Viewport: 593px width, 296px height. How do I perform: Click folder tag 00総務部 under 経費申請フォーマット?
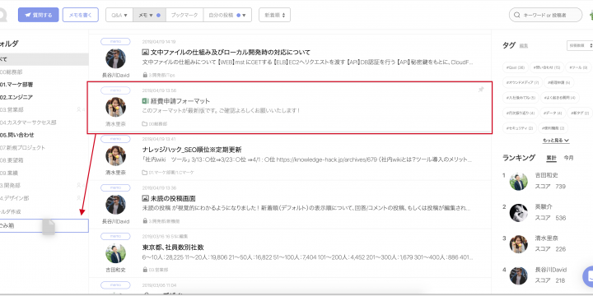point(155,124)
